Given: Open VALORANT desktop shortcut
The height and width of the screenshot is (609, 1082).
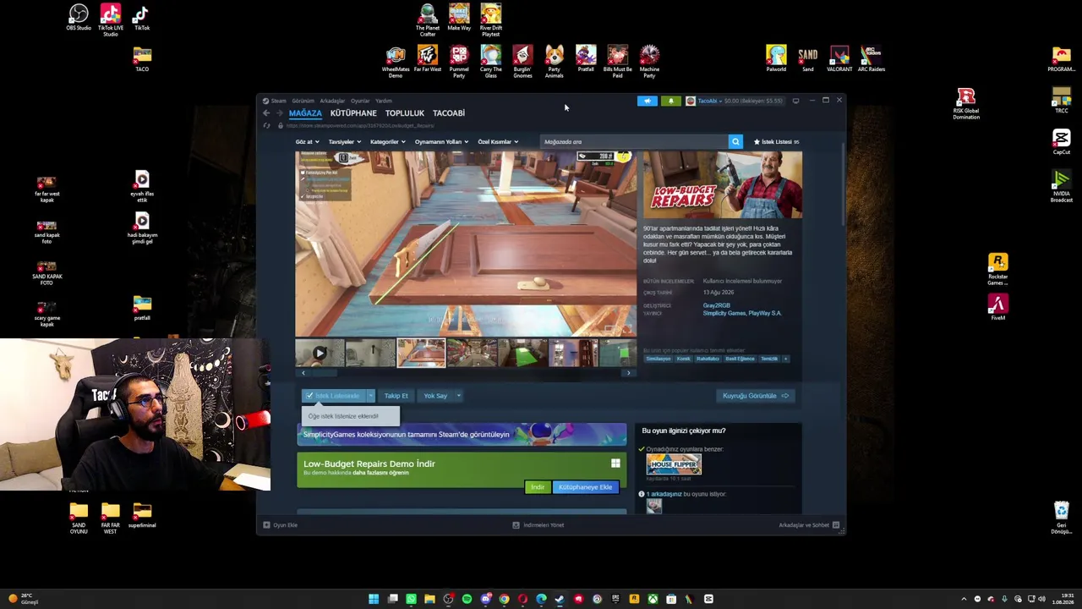Looking at the screenshot, I should pos(839,59).
